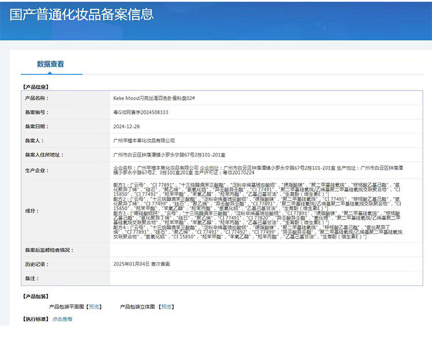Click the 【产品包装】 section heading

pyautogui.click(x=36, y=296)
